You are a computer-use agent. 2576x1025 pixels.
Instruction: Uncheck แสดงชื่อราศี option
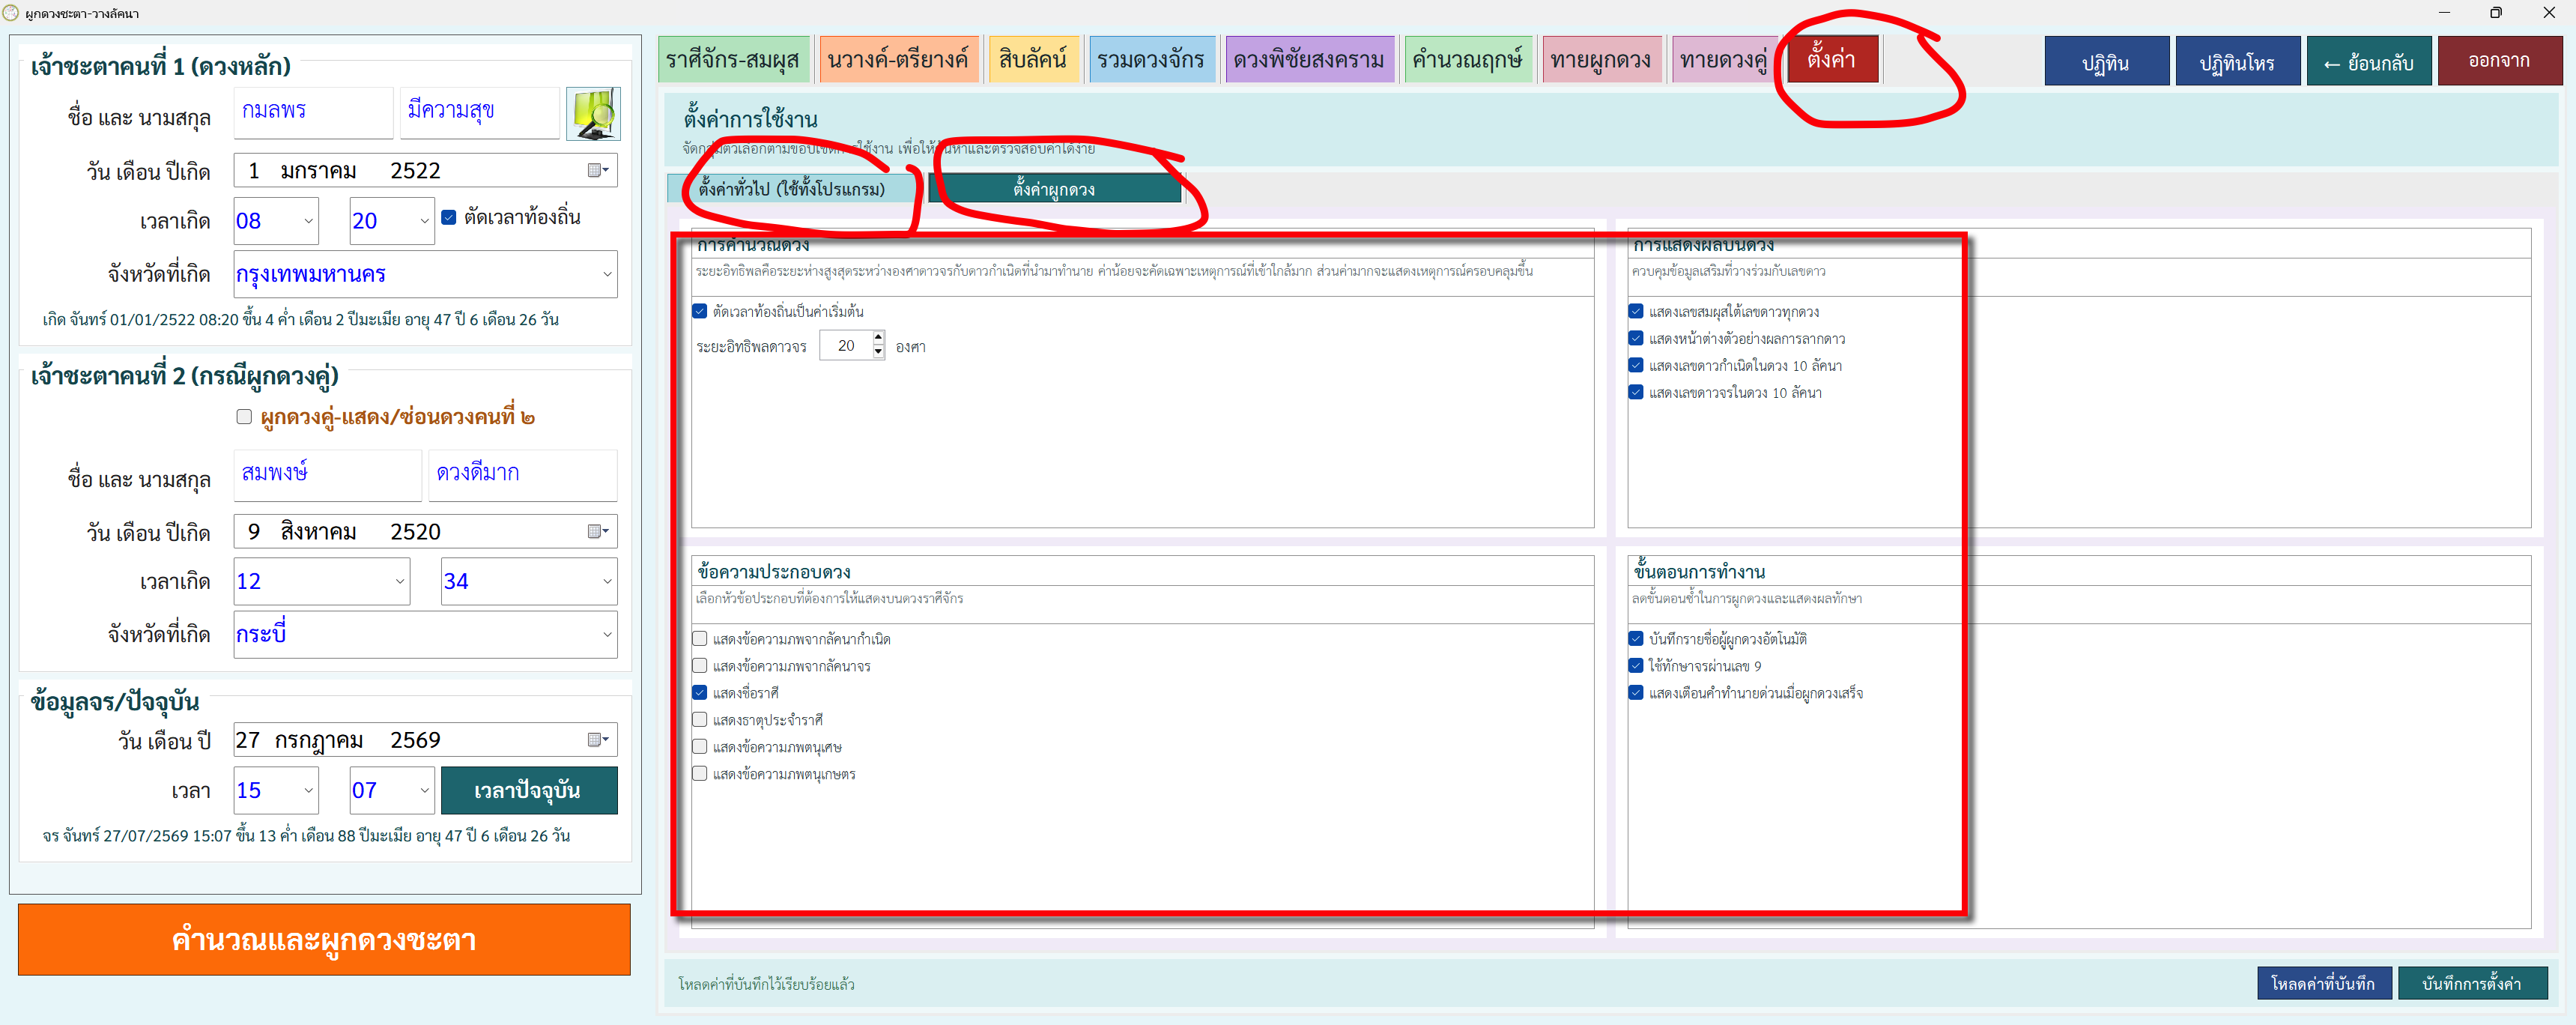700,692
